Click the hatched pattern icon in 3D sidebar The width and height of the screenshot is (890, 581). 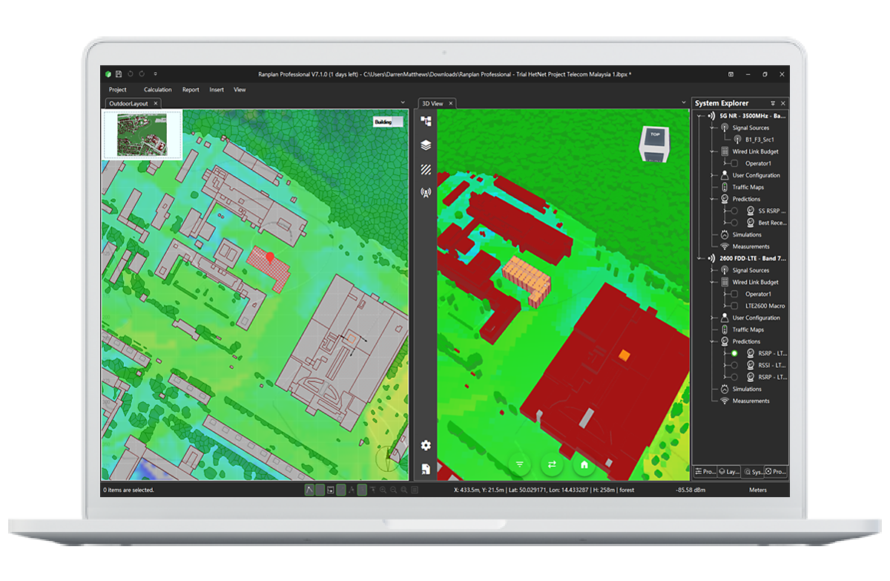426,169
